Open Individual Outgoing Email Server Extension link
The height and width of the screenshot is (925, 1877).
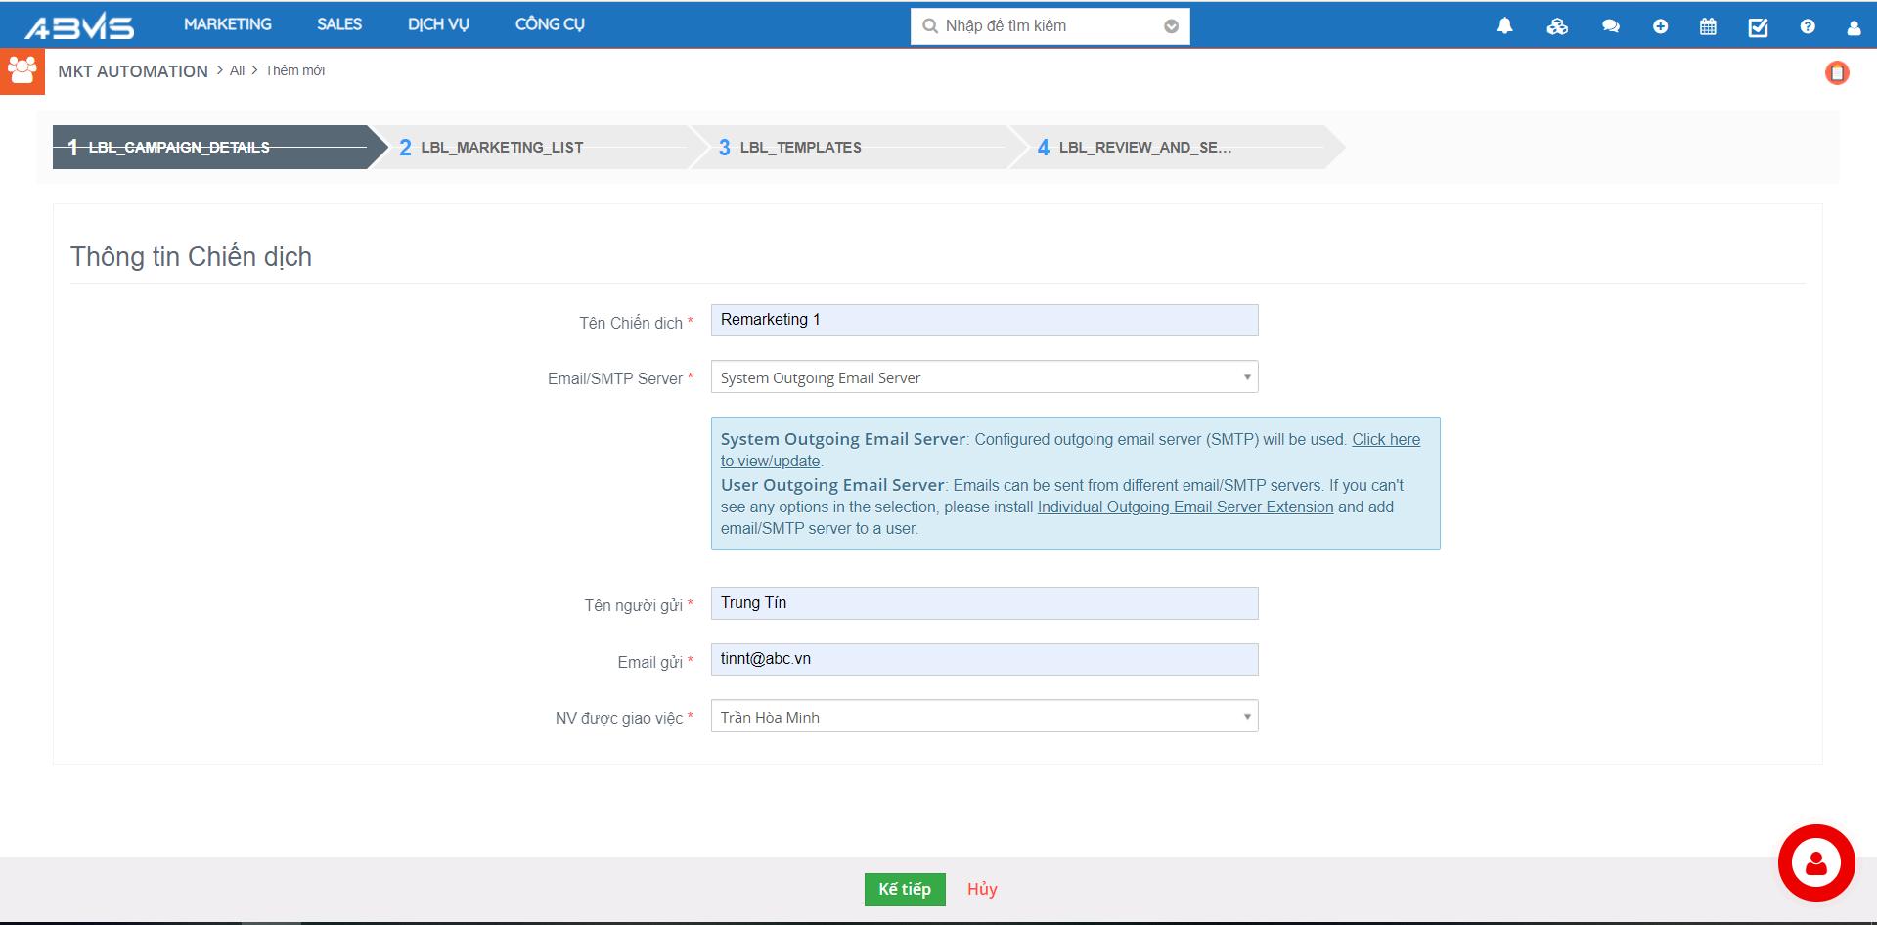(1184, 507)
